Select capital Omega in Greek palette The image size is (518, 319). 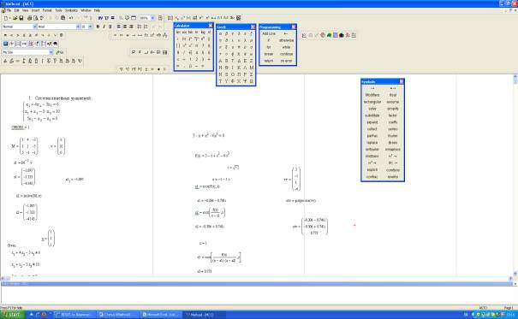tap(252, 81)
